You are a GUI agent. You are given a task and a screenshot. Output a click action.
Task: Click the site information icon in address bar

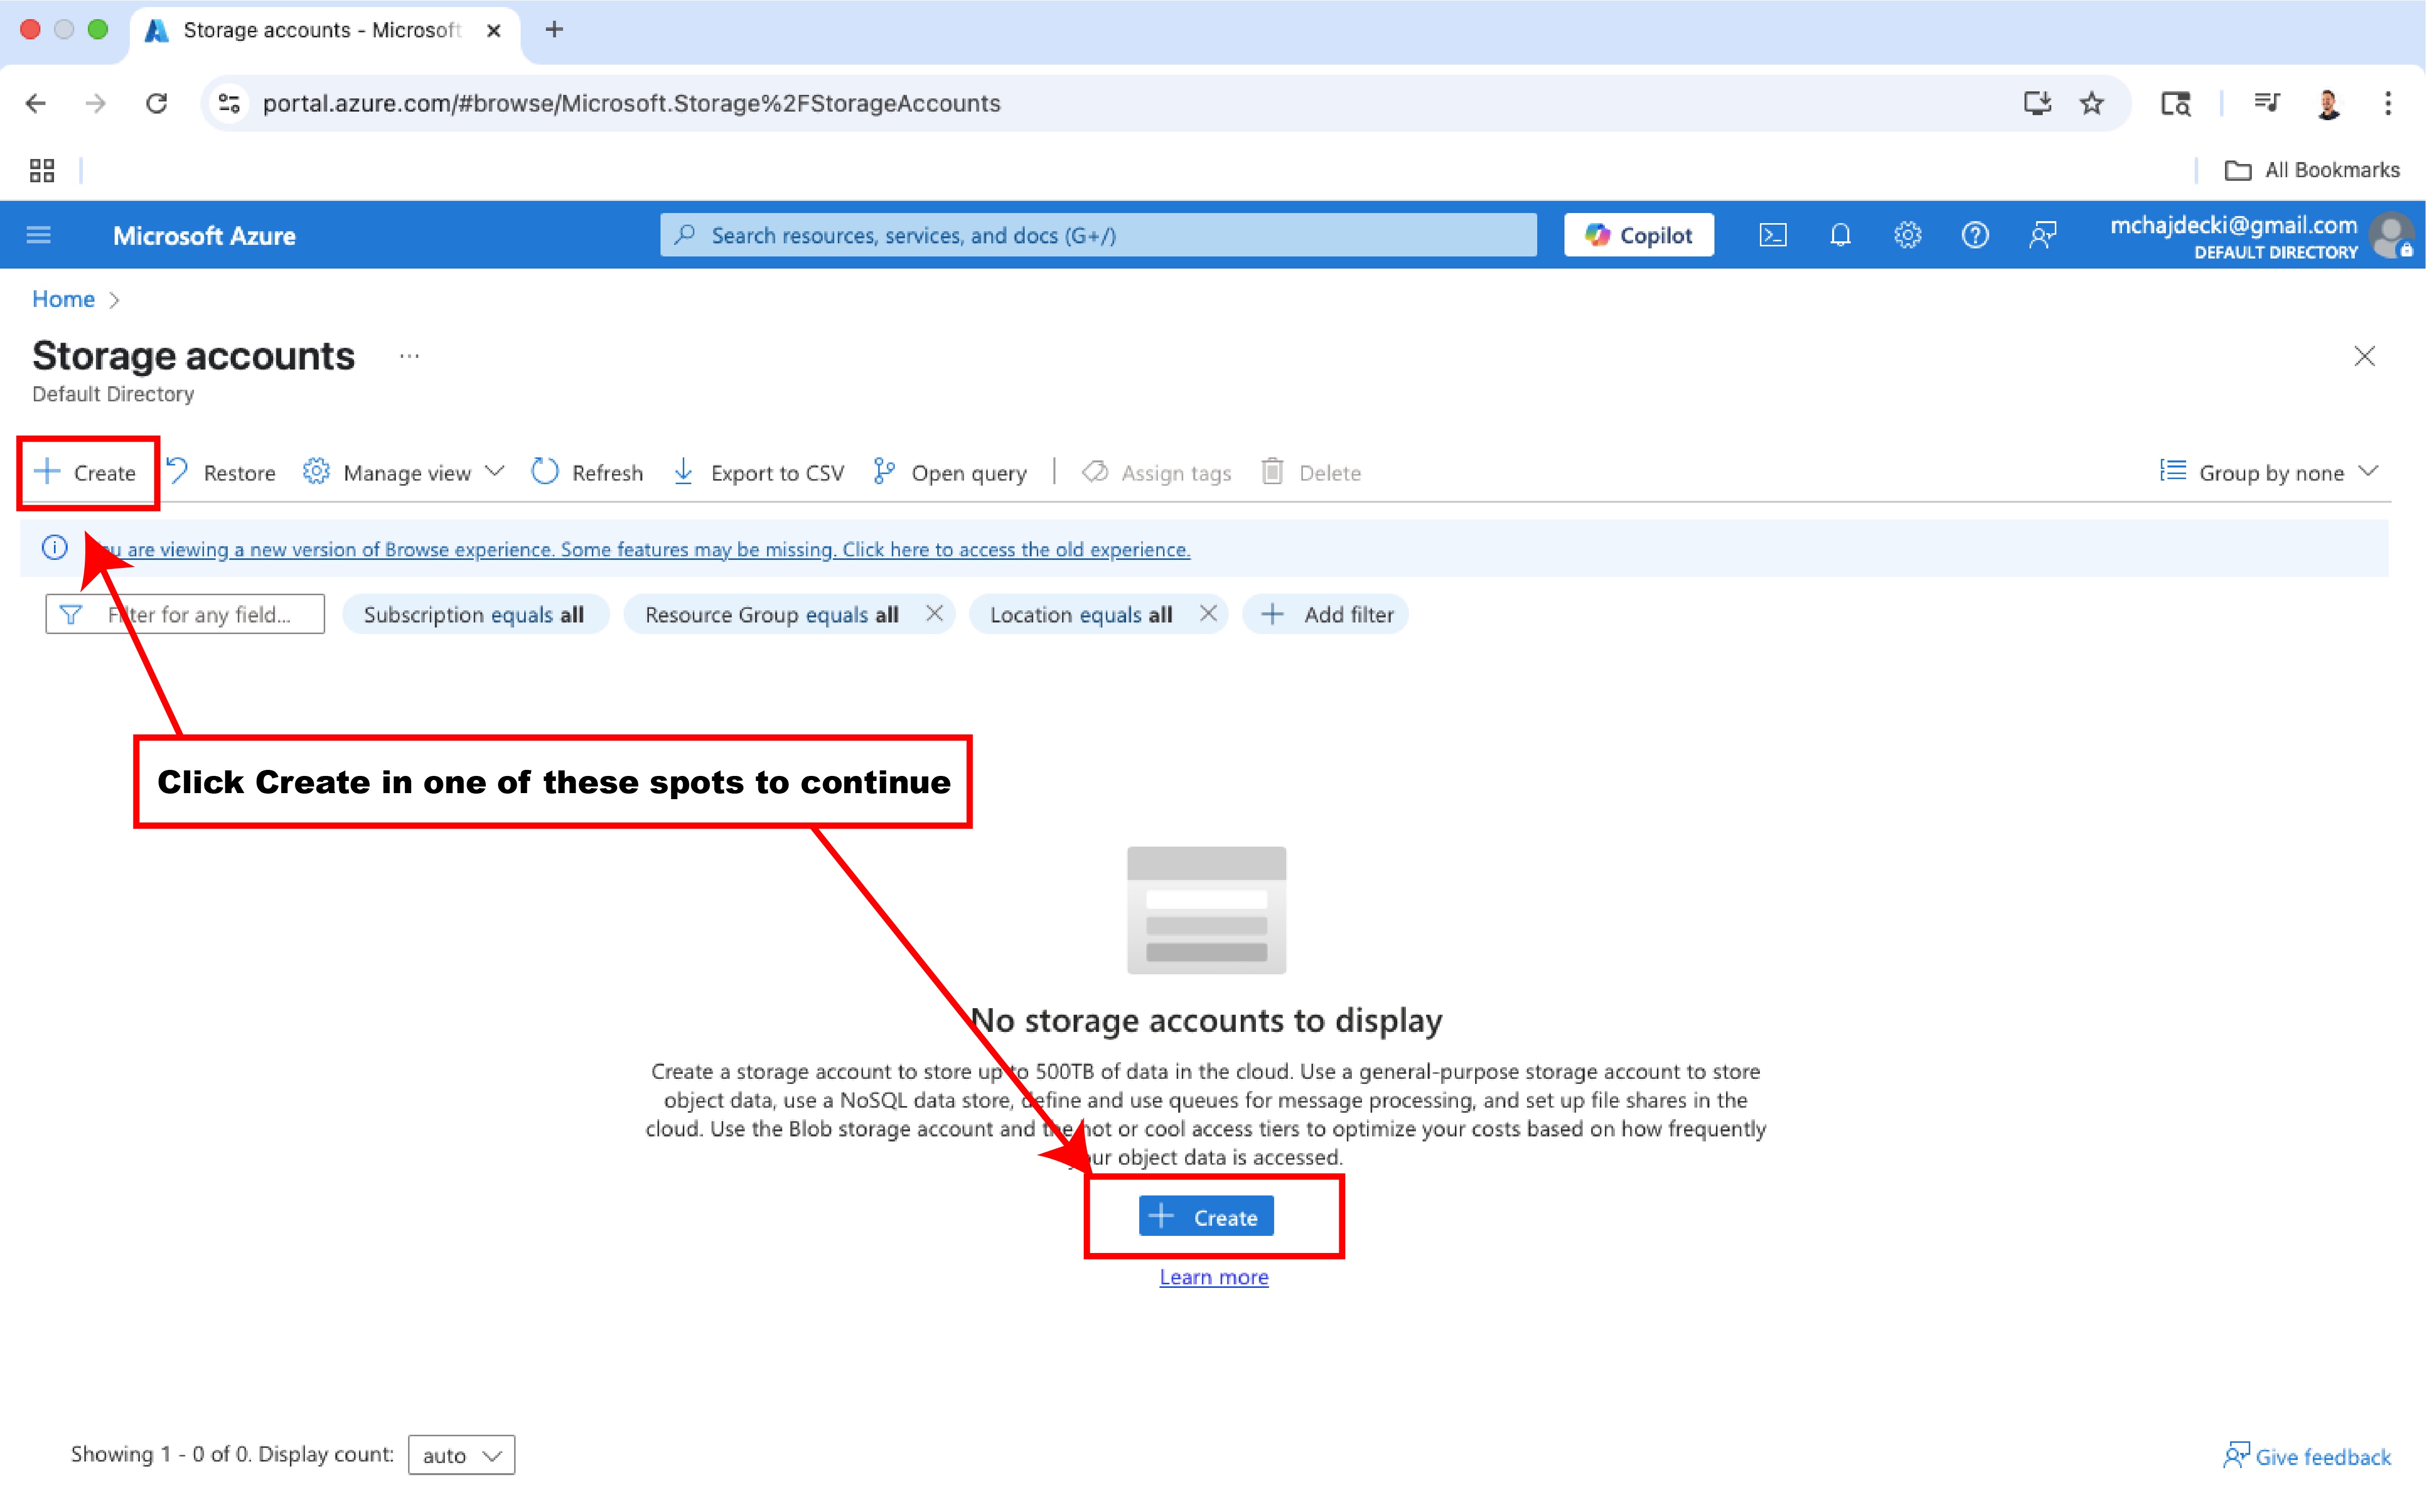[230, 103]
